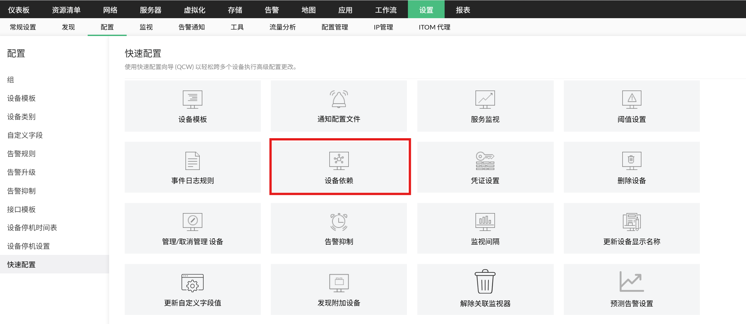Open the 报表 menu
The image size is (746, 324).
(463, 10)
